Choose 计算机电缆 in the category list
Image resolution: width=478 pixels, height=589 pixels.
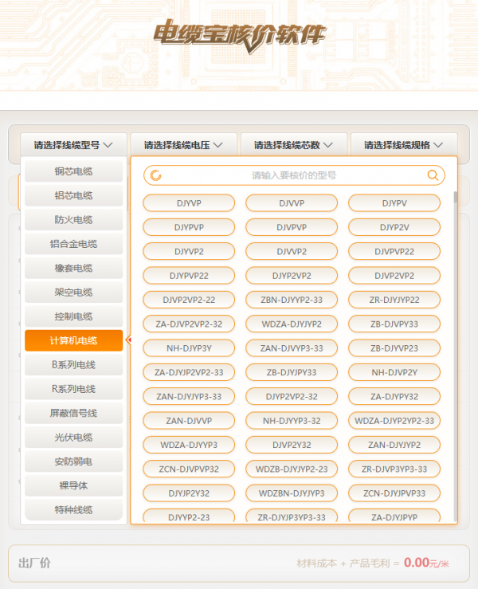[x=73, y=340]
